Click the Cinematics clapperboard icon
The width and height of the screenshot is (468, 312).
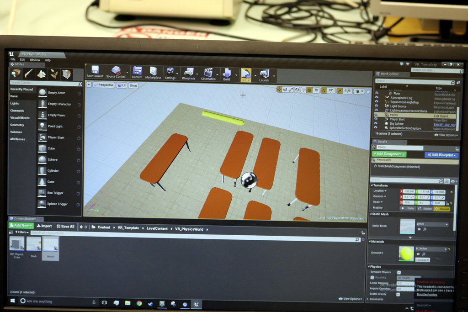(208, 73)
